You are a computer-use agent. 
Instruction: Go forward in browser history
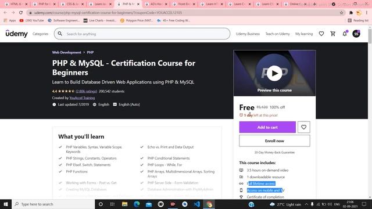click(13, 13)
